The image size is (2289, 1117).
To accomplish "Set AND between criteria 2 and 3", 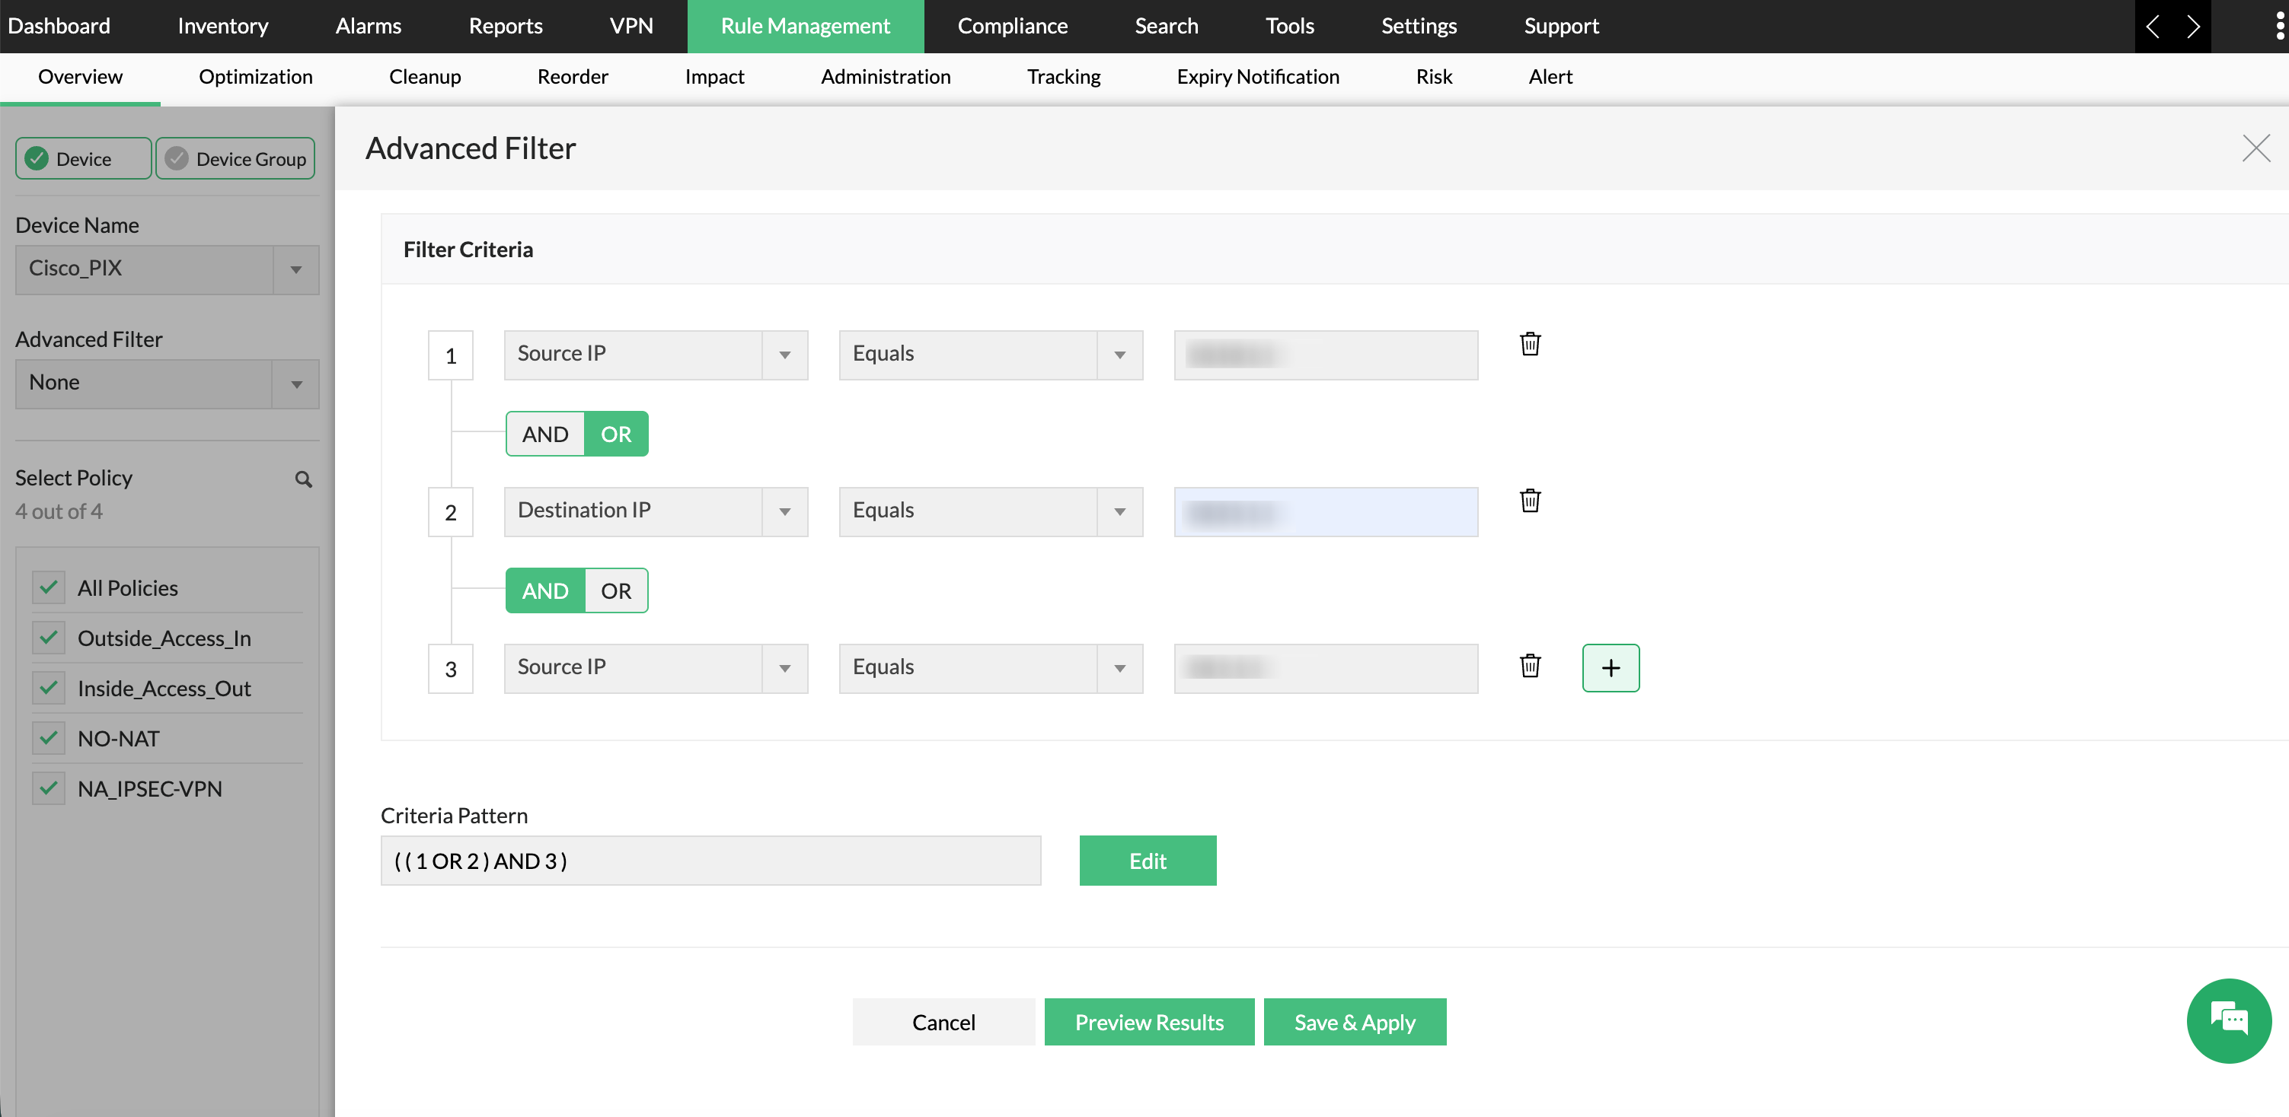I will (x=544, y=590).
